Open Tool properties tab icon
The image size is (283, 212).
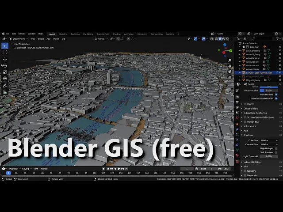click(x=237, y=90)
